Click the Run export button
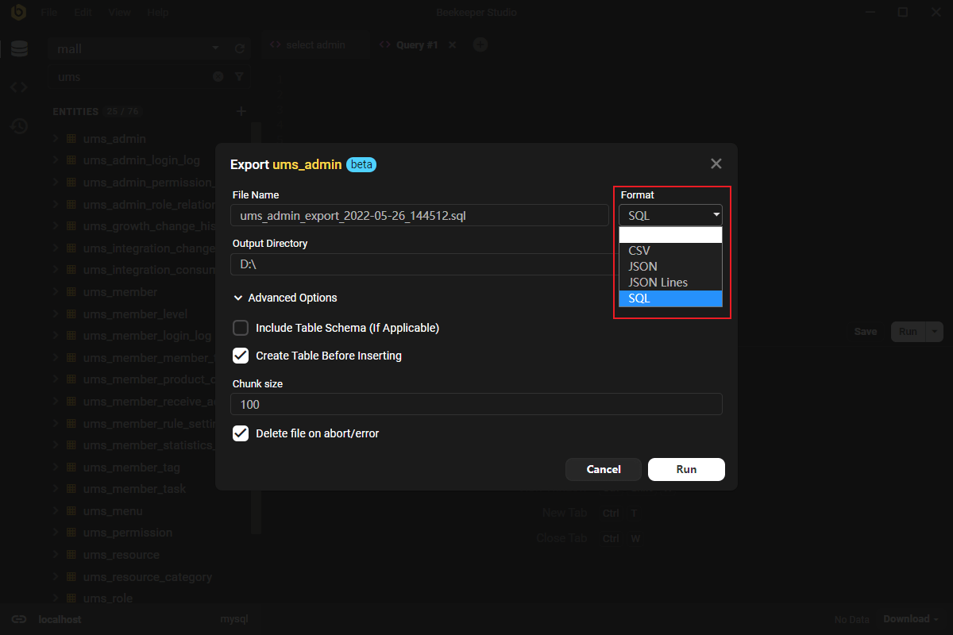 point(686,469)
